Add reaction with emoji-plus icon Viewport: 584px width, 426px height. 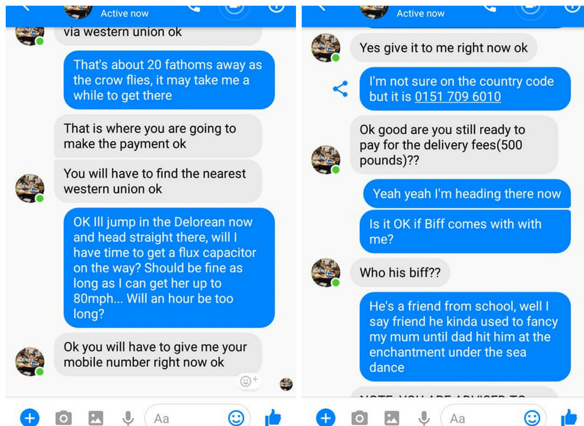(249, 380)
